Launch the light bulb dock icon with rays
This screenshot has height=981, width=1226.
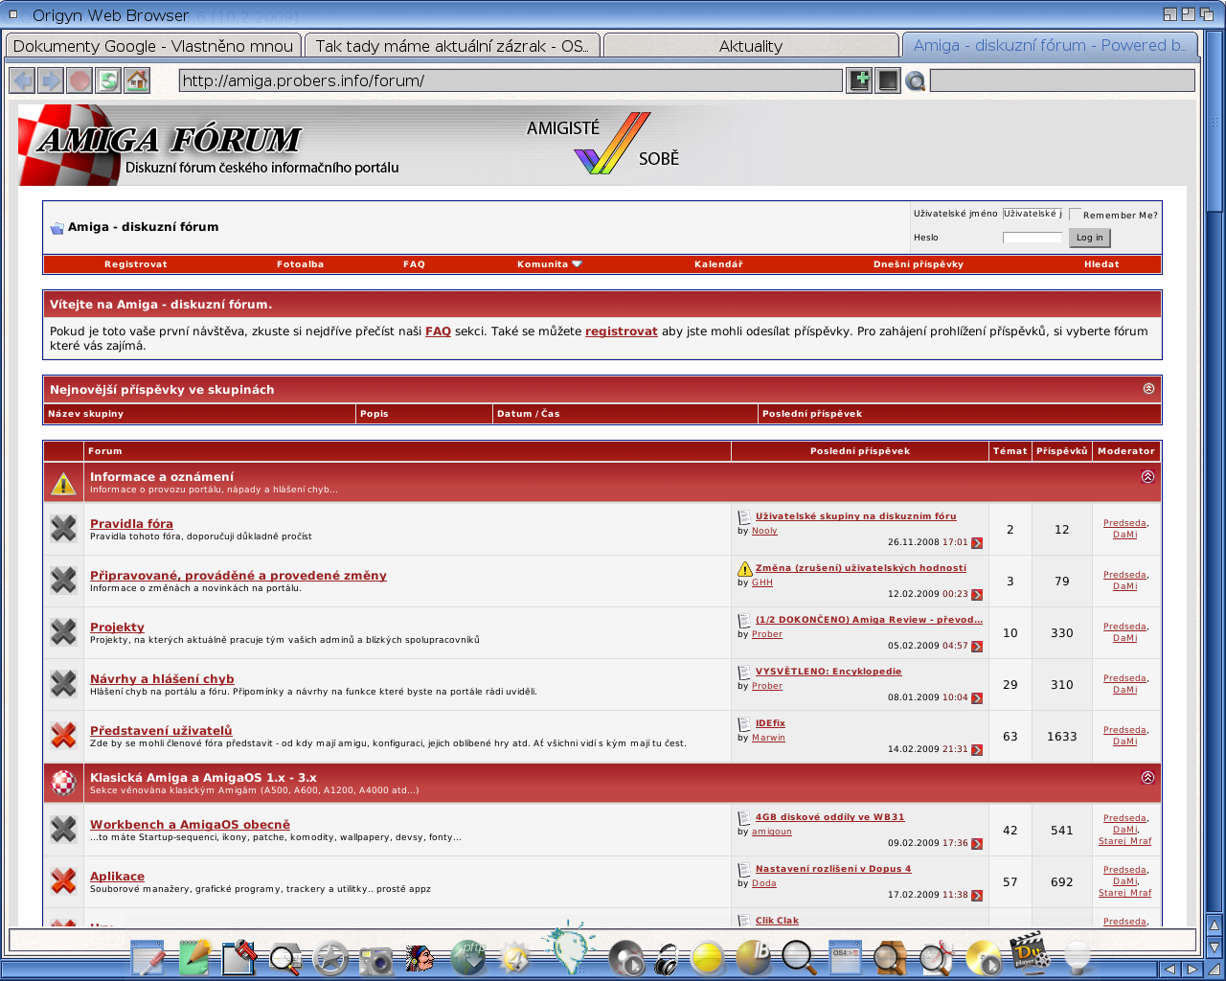[572, 948]
